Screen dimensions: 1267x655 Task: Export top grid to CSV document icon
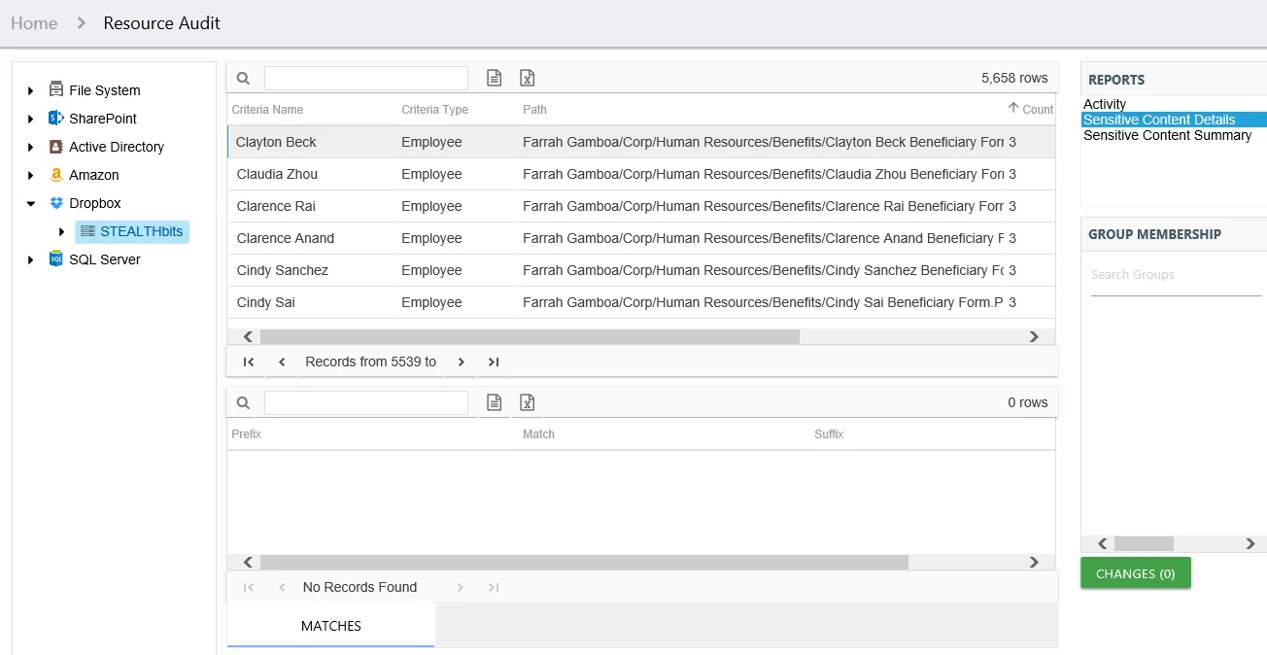click(494, 78)
